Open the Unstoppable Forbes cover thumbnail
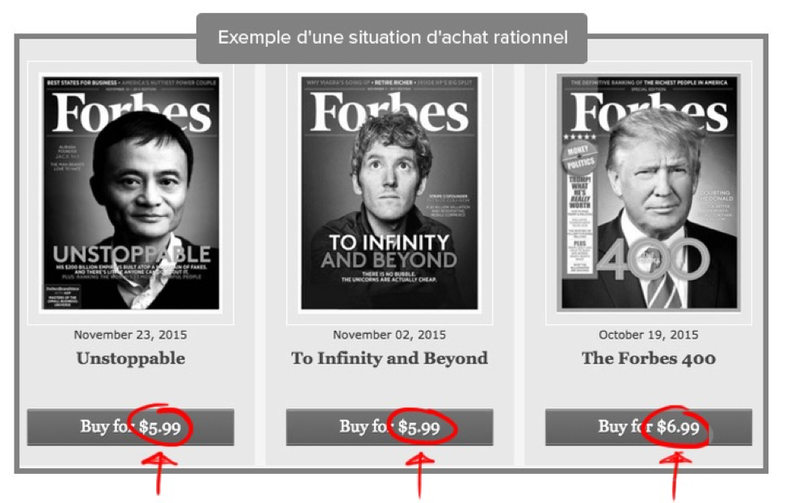 point(131,192)
